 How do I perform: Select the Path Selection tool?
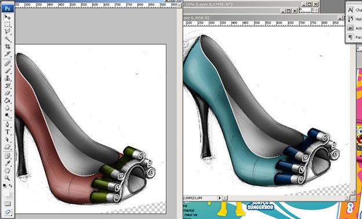pyautogui.click(x=8, y=139)
